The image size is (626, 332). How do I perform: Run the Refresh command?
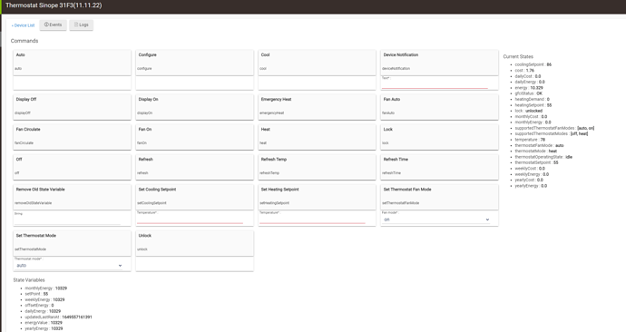pyautogui.click(x=194, y=167)
